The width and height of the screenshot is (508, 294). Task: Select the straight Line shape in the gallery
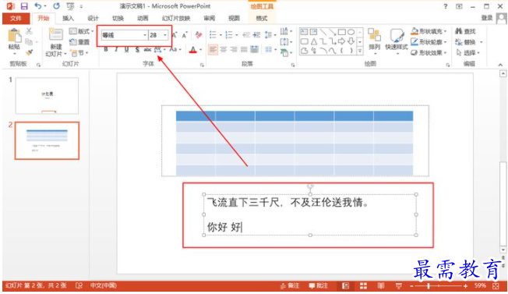click(x=323, y=32)
